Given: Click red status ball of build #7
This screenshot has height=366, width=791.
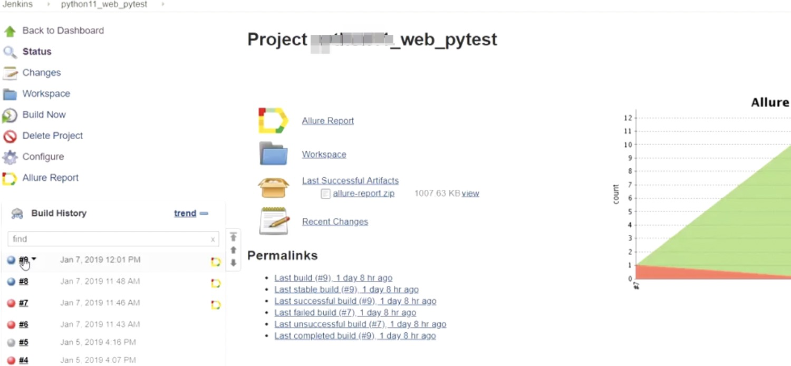Looking at the screenshot, I should pyautogui.click(x=11, y=303).
